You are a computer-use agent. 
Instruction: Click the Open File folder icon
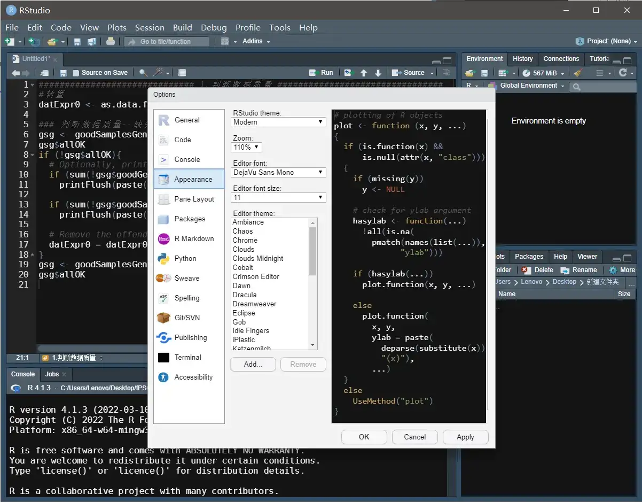(x=52, y=41)
